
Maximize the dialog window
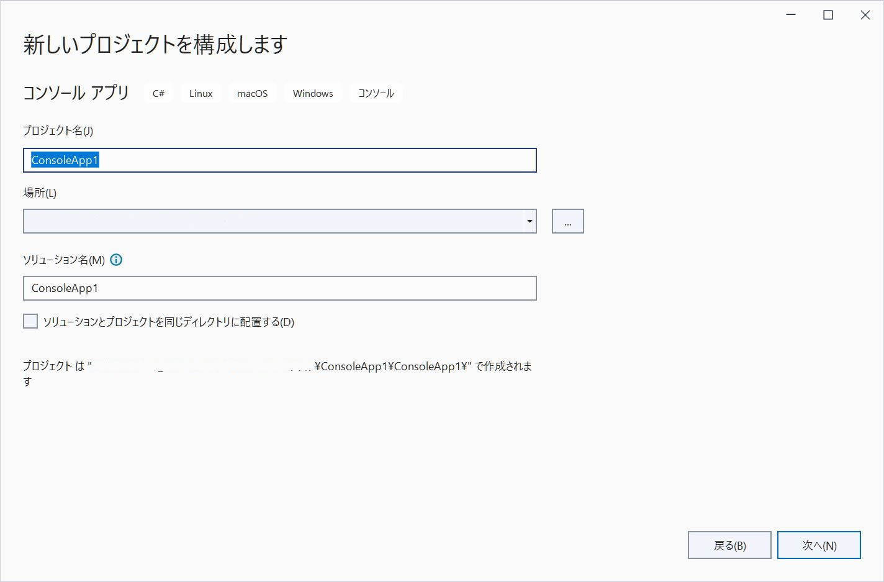pyautogui.click(x=828, y=14)
